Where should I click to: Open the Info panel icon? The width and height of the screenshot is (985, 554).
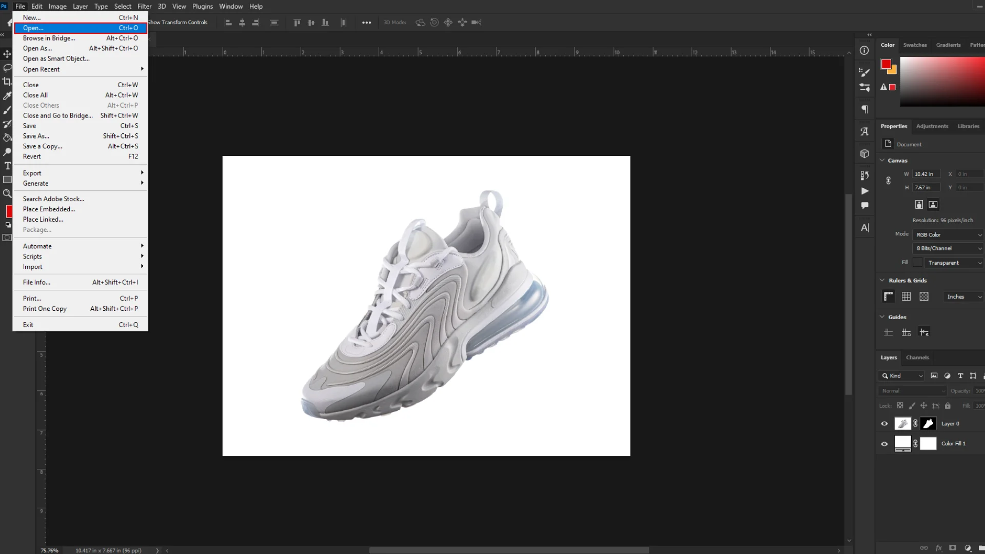tap(864, 50)
